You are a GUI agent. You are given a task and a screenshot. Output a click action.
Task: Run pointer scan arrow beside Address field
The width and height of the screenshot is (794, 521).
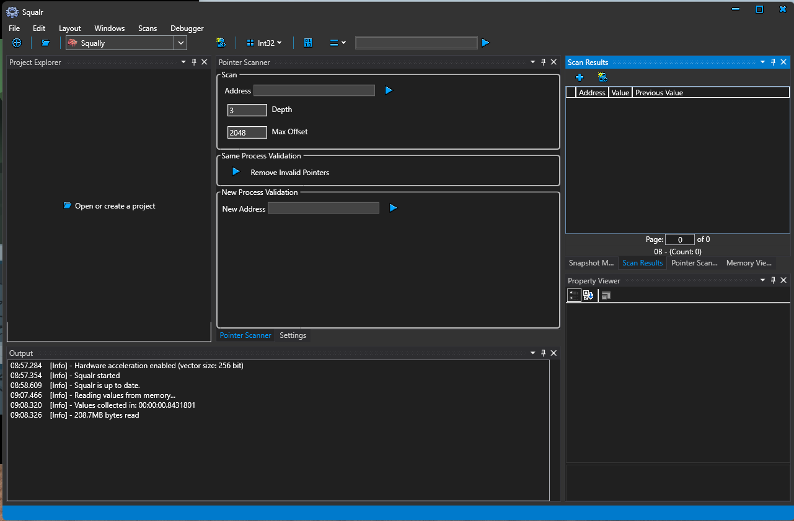coord(389,90)
